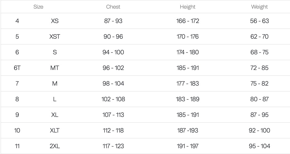Select the XST size label

click(55, 37)
